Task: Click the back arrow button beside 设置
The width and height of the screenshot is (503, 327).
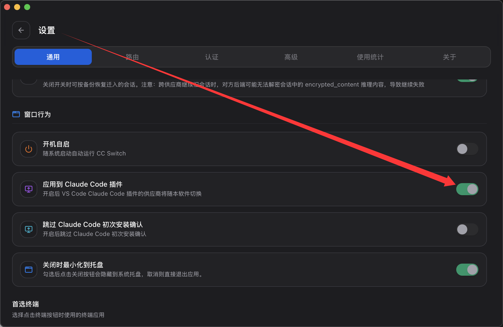Action: point(21,30)
